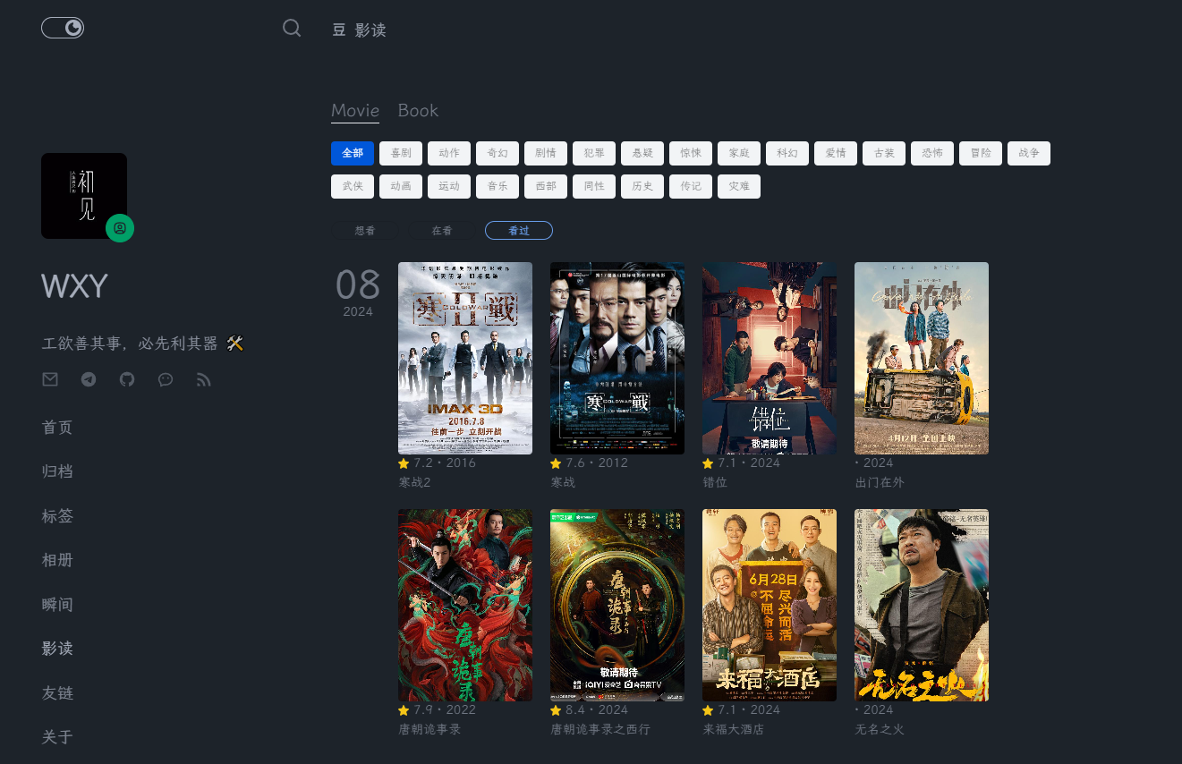Open the Telegram profile icon
Viewport: 1182px width, 764px height.
pyautogui.click(x=89, y=379)
